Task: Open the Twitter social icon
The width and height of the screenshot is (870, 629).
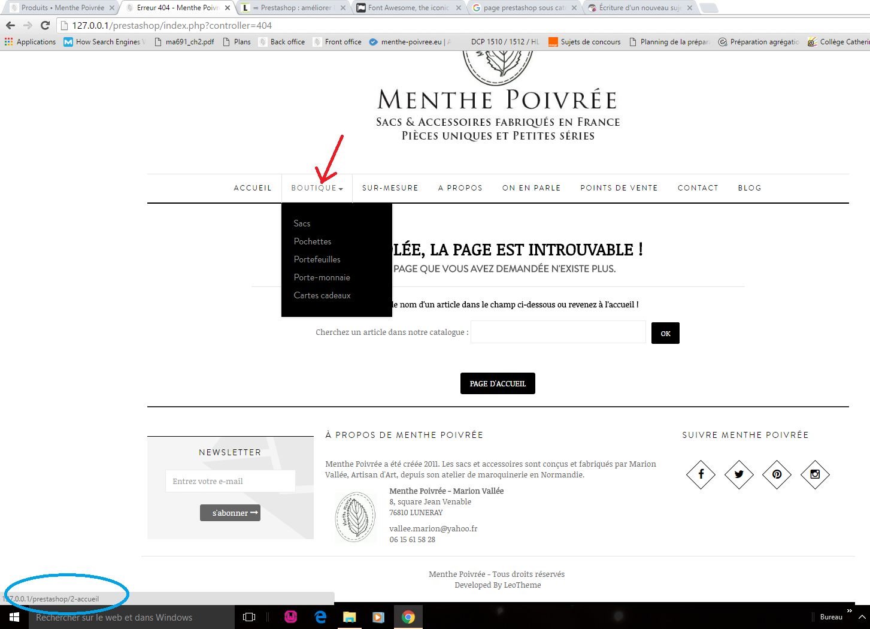Action: click(x=739, y=474)
